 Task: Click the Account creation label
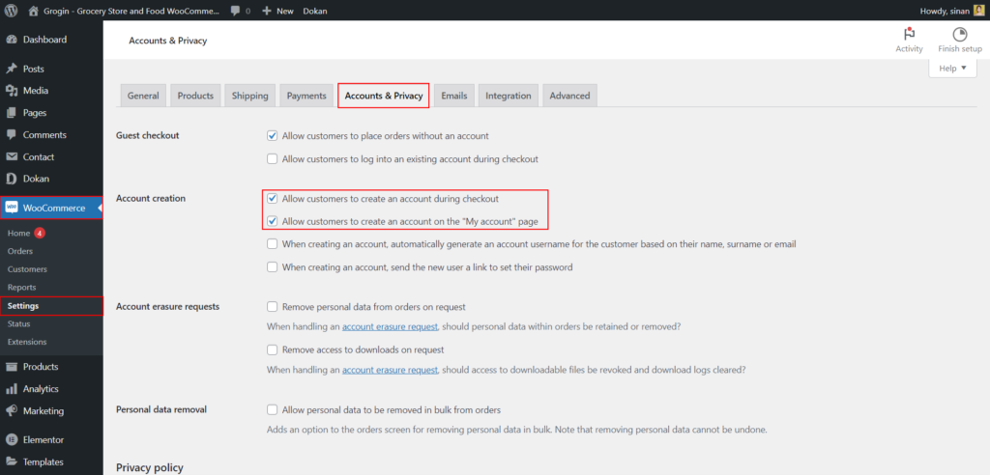[151, 198]
